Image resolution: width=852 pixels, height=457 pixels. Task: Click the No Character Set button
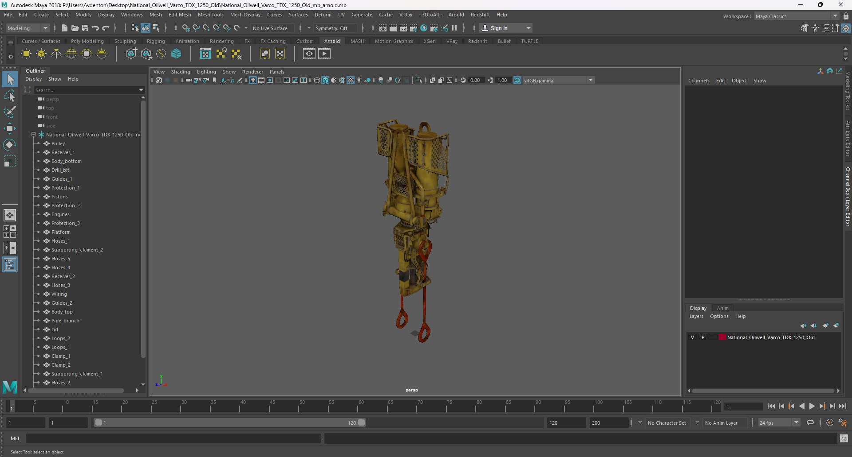667,423
